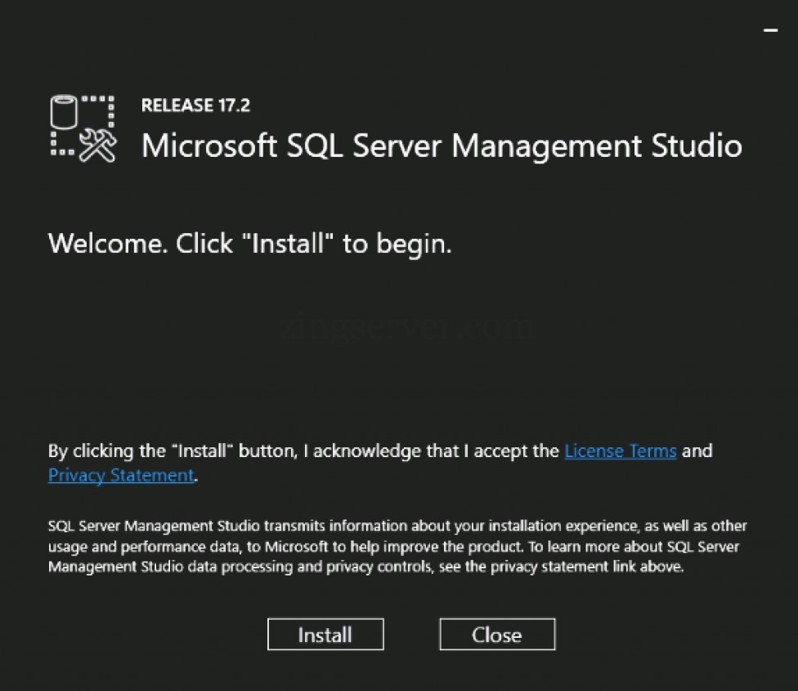Image resolution: width=798 pixels, height=691 pixels.
Task: Select the RELEASE 17.2 version label
Action: (x=195, y=105)
